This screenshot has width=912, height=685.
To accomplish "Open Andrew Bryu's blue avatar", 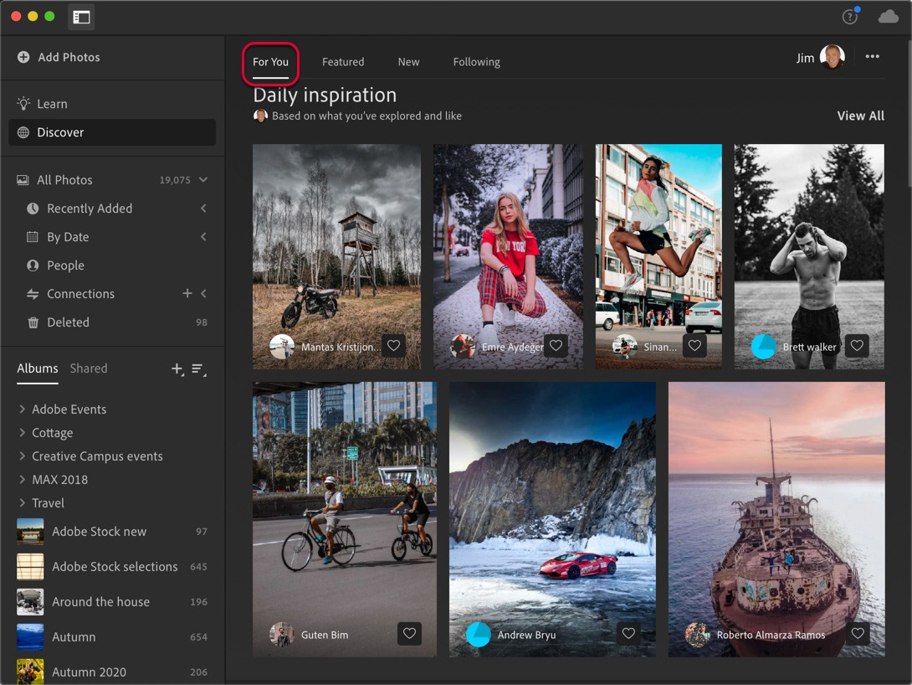I will pos(479,635).
